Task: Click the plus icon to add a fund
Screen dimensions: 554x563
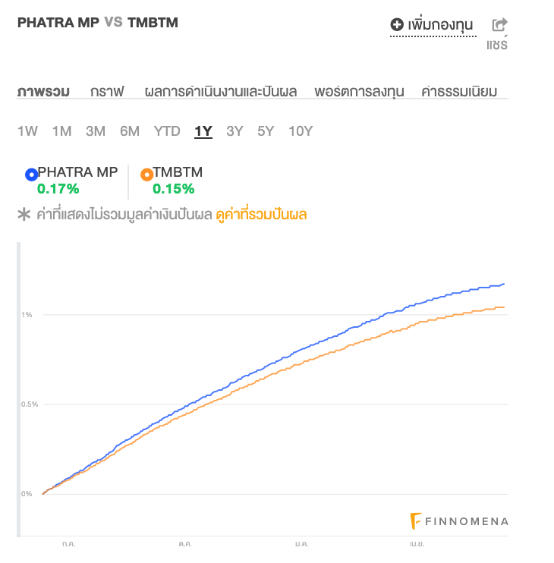Action: (x=397, y=25)
